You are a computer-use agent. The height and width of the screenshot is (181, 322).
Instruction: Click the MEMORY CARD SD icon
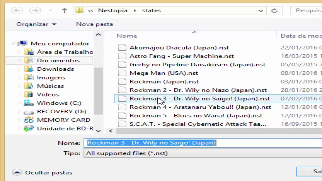coord(29,120)
